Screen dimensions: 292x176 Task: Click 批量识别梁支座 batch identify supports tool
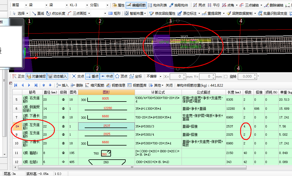click(x=273, y=13)
